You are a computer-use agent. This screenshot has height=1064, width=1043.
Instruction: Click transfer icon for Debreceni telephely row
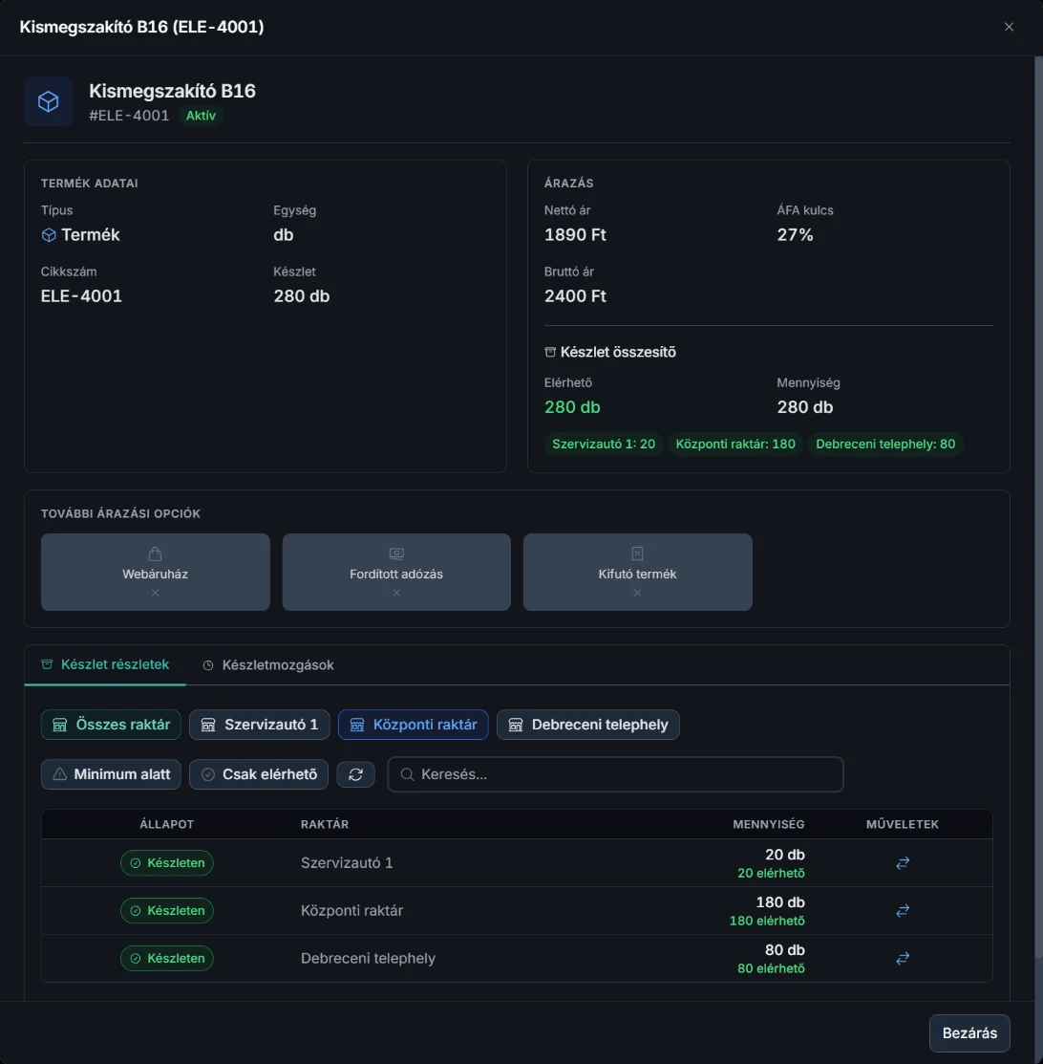point(903,958)
